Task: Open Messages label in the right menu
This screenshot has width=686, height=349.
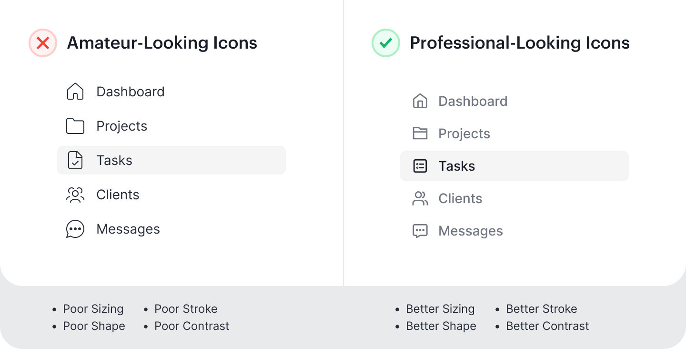Action: click(x=470, y=231)
